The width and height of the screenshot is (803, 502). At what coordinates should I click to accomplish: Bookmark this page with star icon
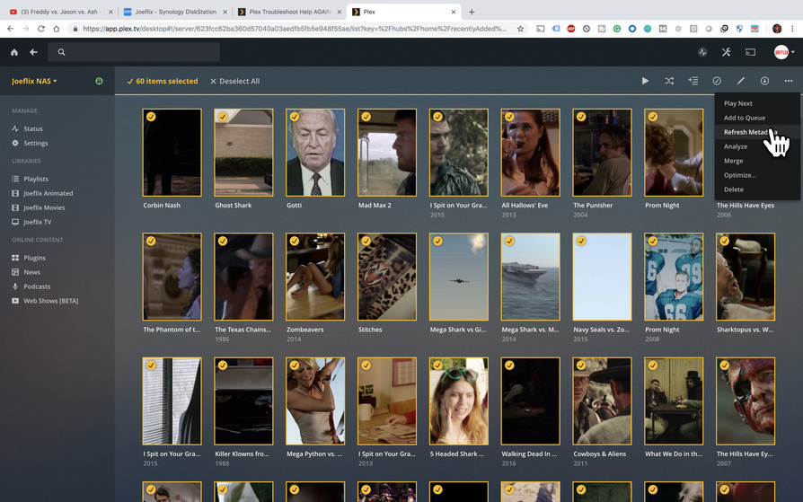[x=520, y=29]
